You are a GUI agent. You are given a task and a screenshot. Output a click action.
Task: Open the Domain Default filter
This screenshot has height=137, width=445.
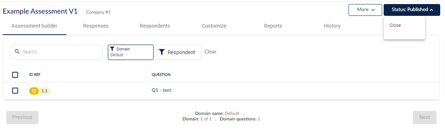click(131, 52)
